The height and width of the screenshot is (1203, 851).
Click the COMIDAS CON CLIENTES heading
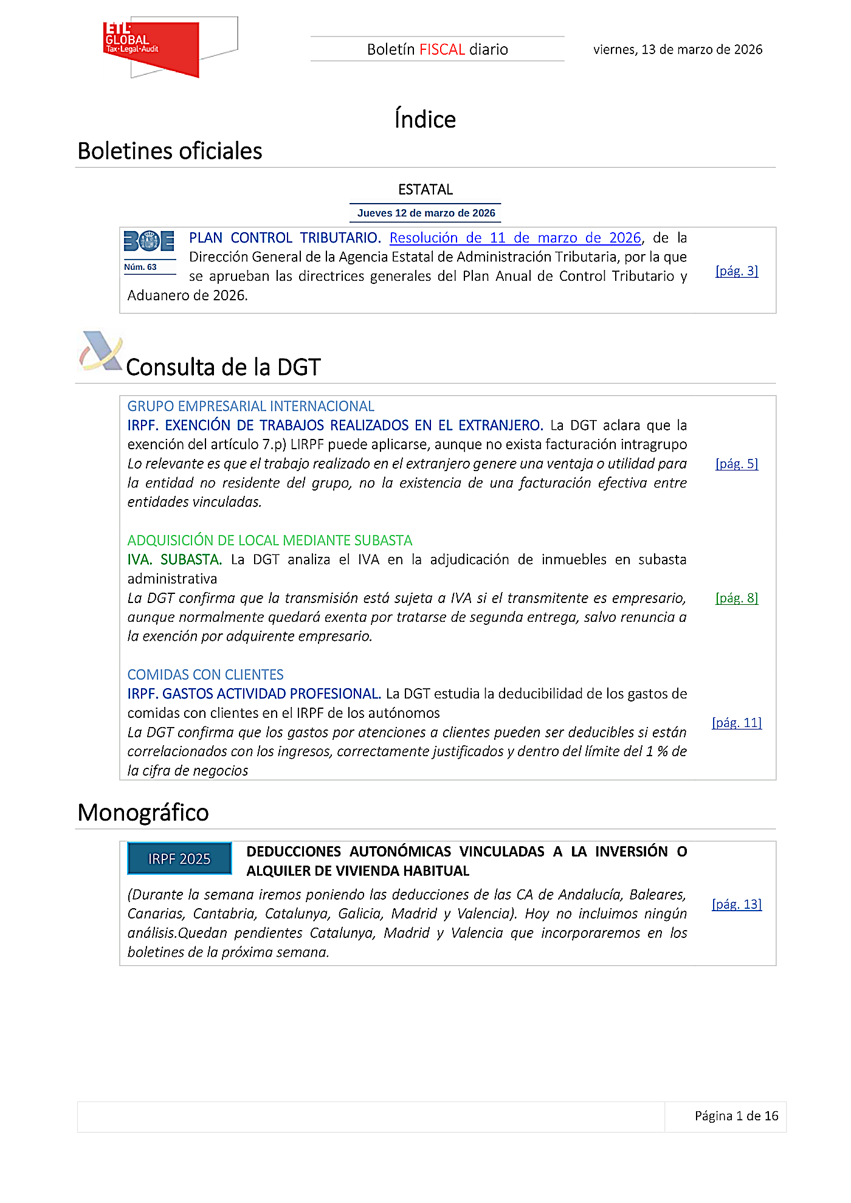coord(205,675)
